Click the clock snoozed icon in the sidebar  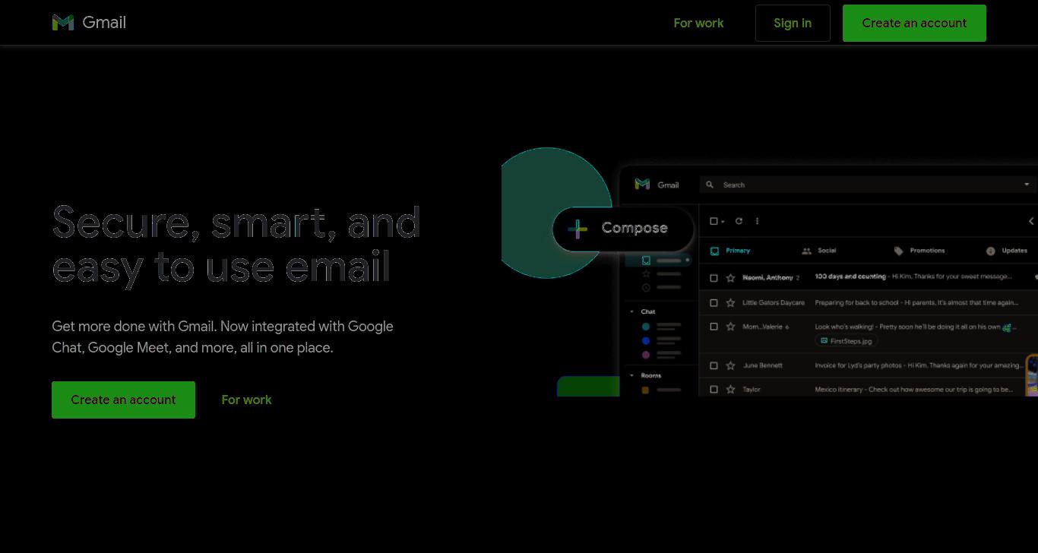[x=646, y=287]
